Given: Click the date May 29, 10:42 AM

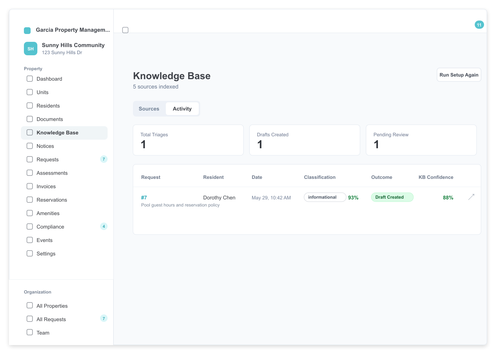Looking at the screenshot, I should (x=271, y=198).
